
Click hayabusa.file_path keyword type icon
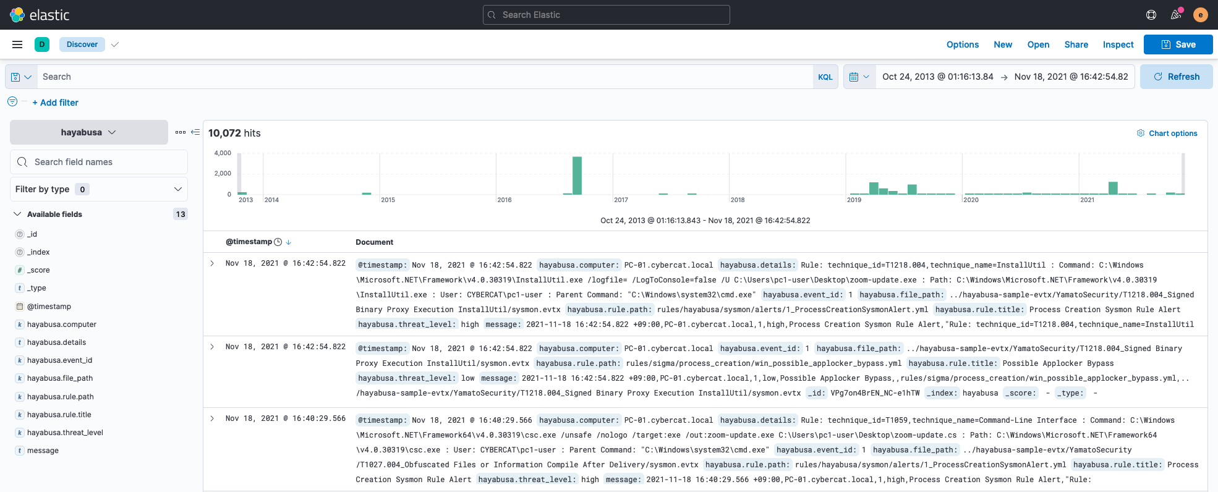(x=20, y=378)
